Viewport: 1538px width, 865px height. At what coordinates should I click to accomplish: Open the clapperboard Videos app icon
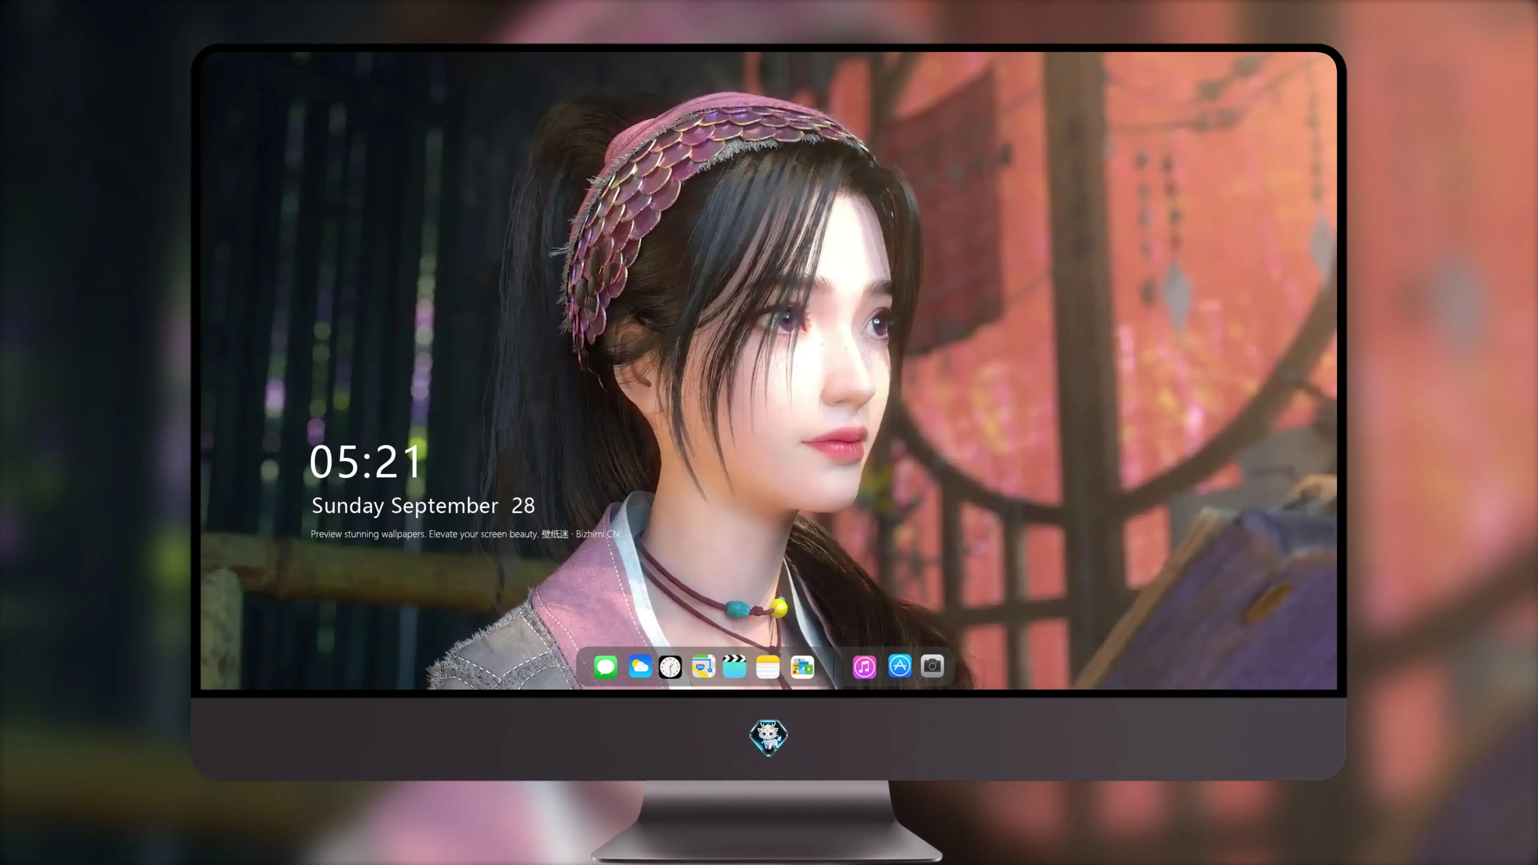click(735, 666)
